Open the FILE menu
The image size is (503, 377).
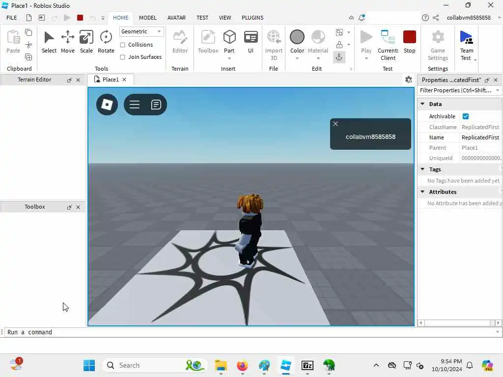(12, 18)
